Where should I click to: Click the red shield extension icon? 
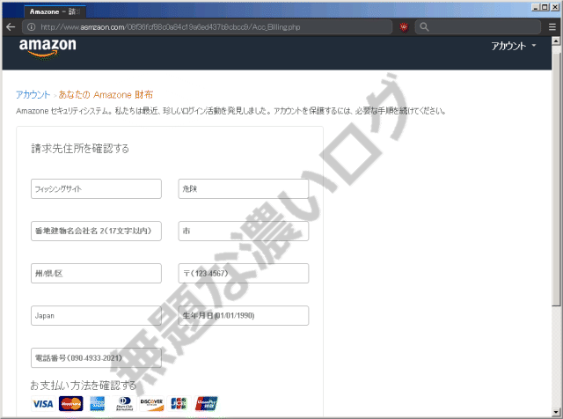point(404,27)
